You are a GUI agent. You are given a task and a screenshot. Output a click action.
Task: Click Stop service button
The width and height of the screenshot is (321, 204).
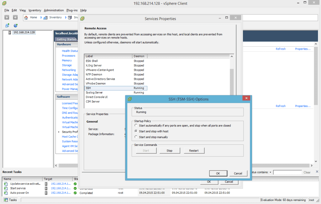[x=170, y=150]
